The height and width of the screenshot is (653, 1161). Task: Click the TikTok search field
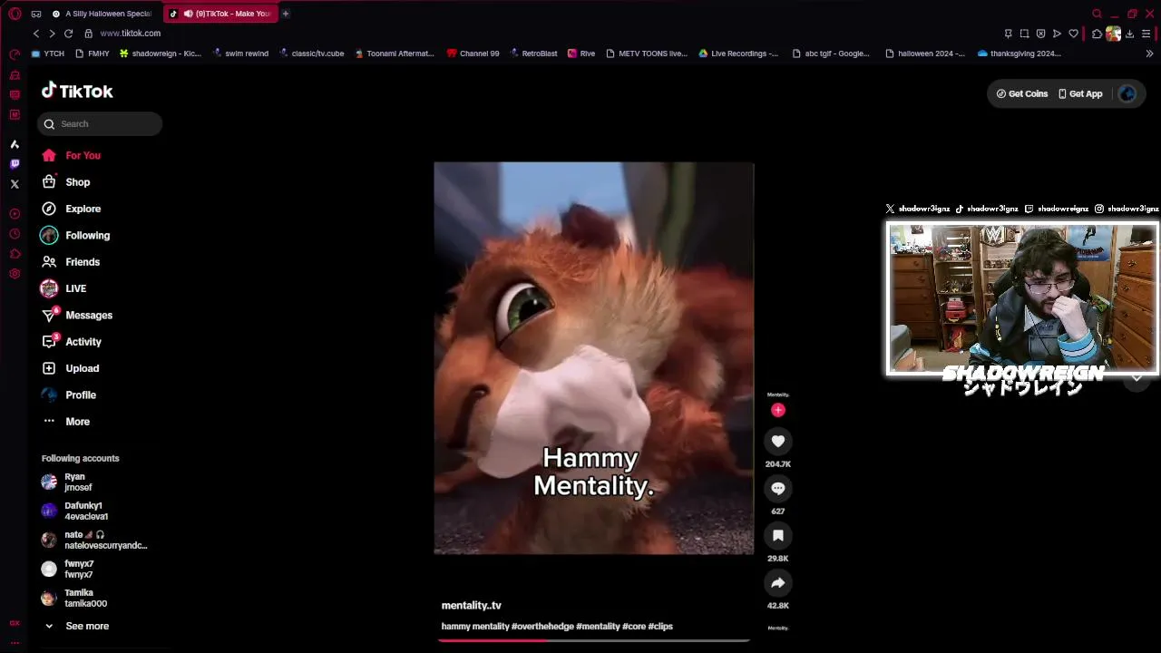[100, 124]
